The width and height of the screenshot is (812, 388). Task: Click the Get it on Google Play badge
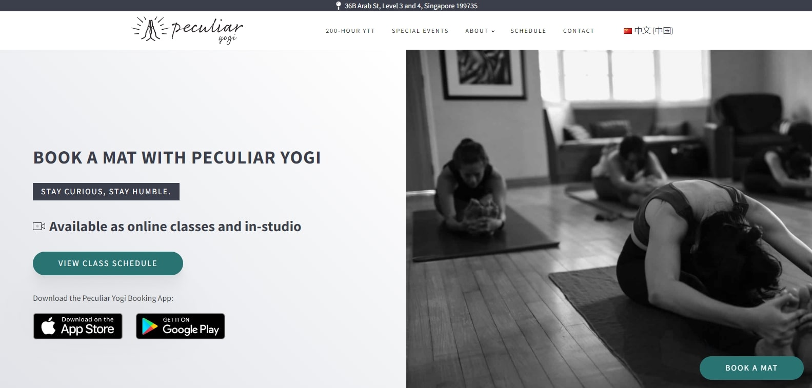coord(181,326)
